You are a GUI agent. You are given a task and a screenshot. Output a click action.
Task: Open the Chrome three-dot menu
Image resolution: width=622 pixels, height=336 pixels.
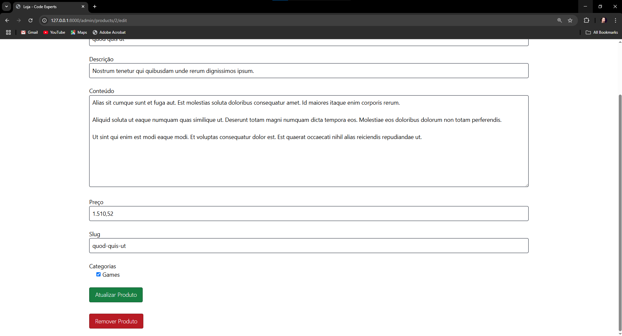(x=616, y=20)
